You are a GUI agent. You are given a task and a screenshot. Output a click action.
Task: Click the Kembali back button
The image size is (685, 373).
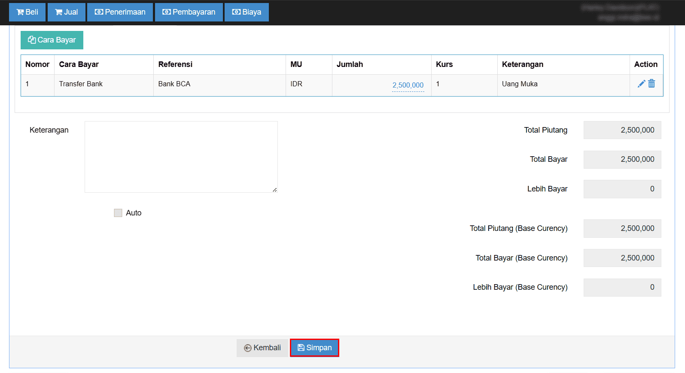pos(262,348)
